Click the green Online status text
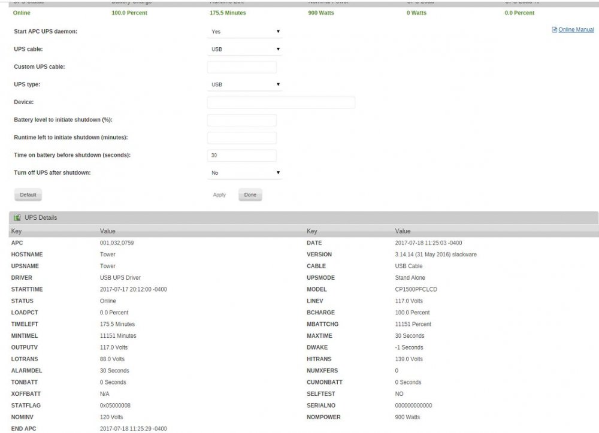 click(22, 13)
